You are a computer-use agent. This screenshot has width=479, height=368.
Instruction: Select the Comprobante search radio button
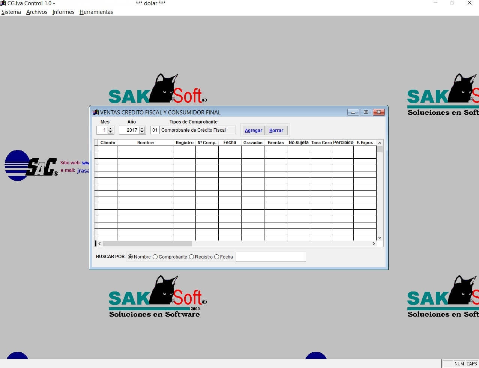click(155, 257)
